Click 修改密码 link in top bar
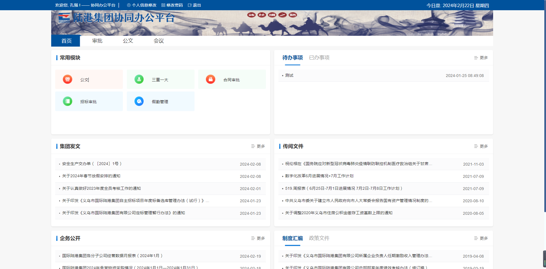This screenshot has width=546, height=269. pos(175,5)
